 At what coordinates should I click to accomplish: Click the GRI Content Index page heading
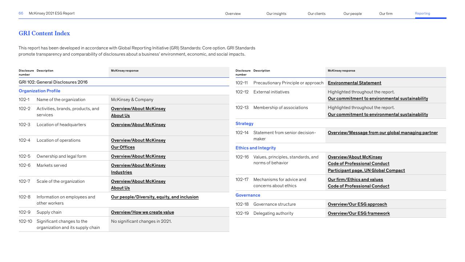[44, 33]
